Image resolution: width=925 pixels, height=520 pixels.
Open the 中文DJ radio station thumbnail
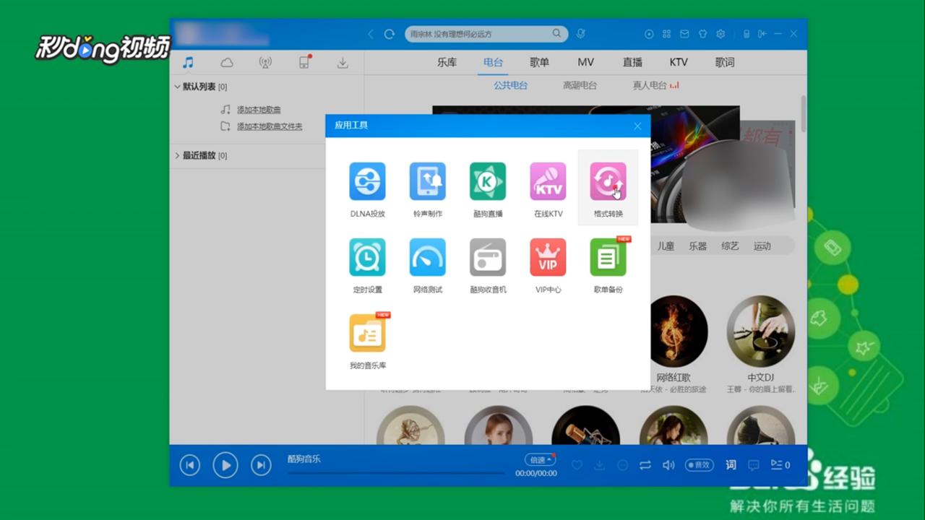click(x=761, y=331)
